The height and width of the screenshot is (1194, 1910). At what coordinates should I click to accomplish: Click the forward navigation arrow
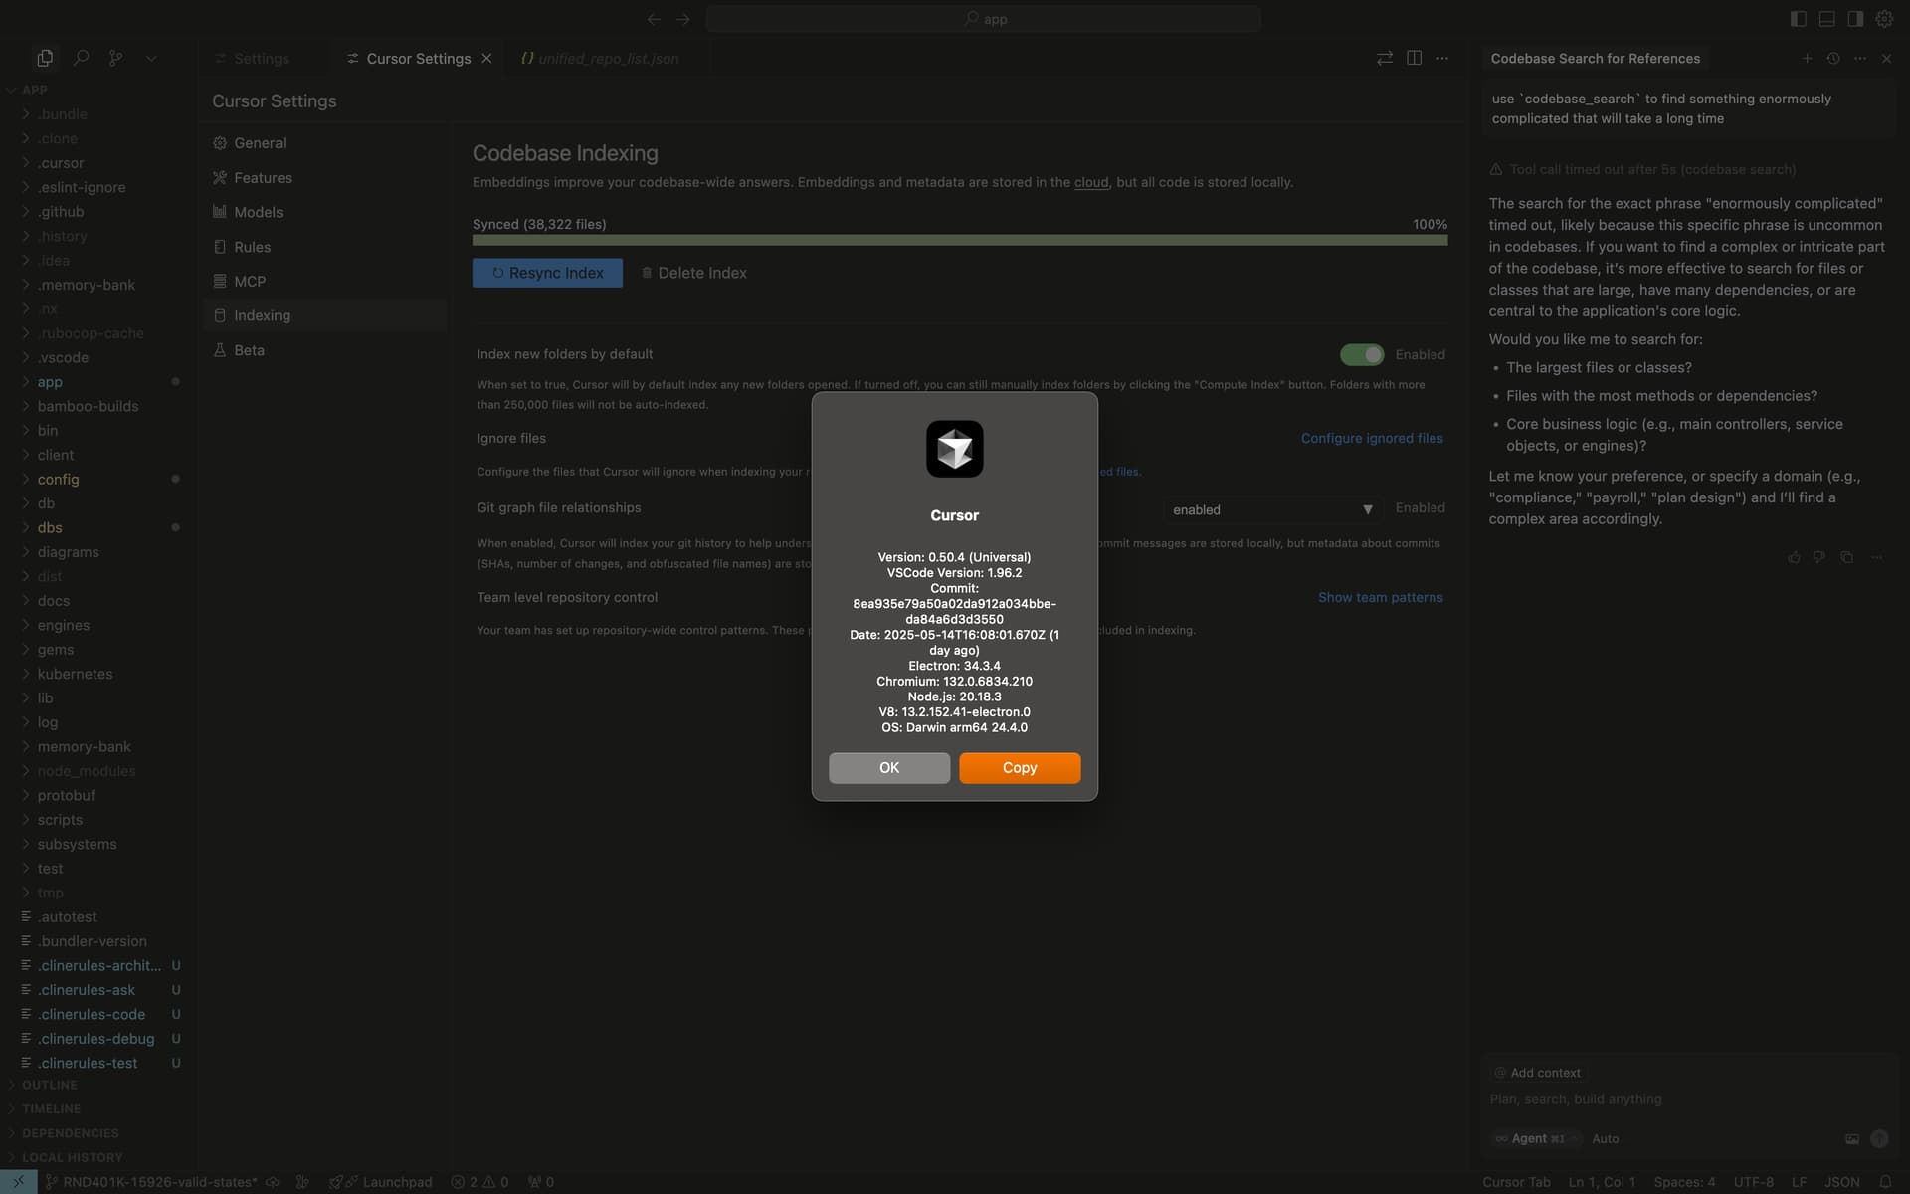coord(683,19)
